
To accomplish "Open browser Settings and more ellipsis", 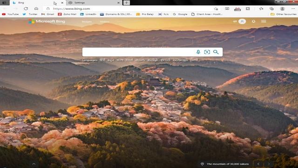I will [293, 9].
